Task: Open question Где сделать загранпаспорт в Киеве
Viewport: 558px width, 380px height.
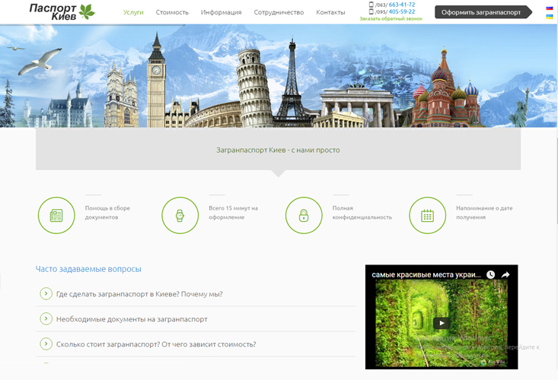Action: (139, 294)
